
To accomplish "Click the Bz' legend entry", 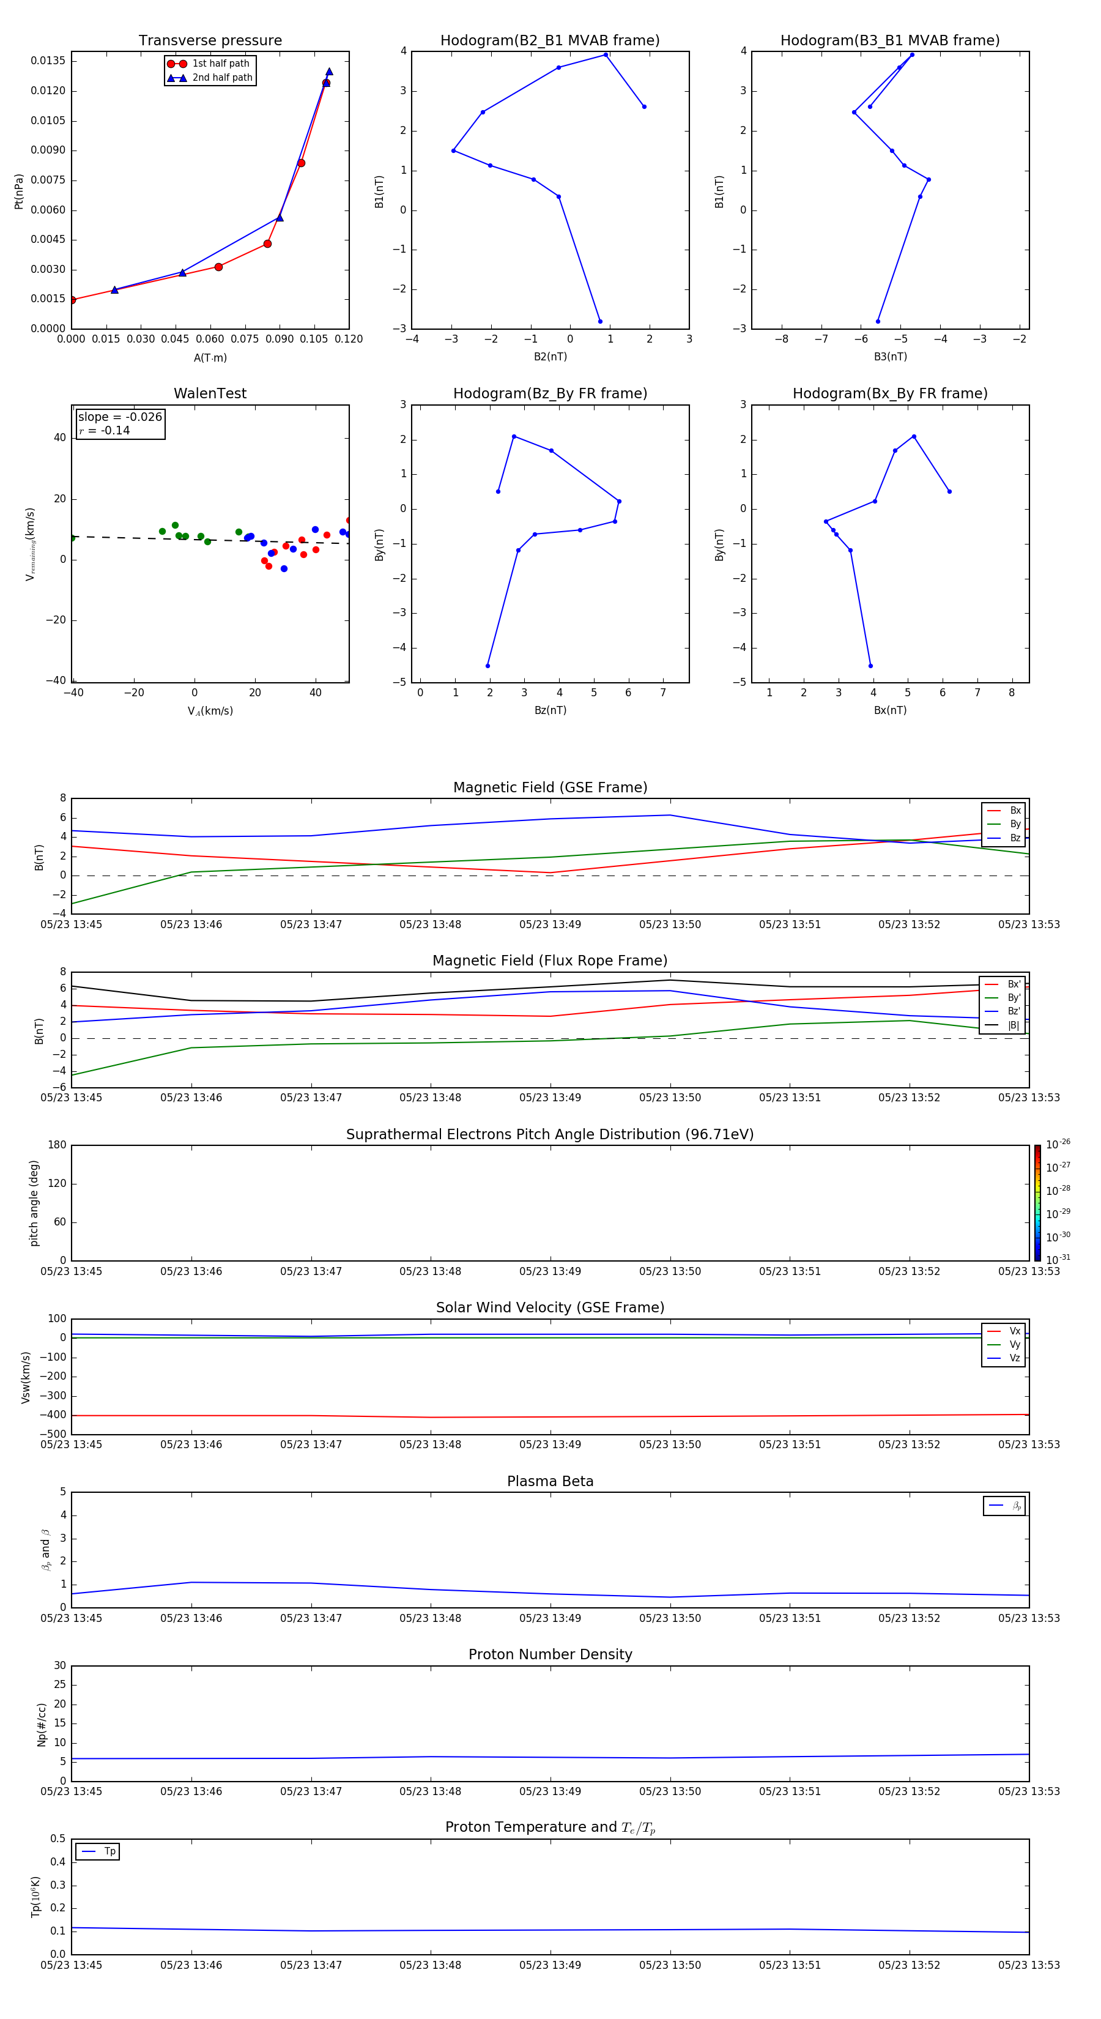I will point(1003,1011).
